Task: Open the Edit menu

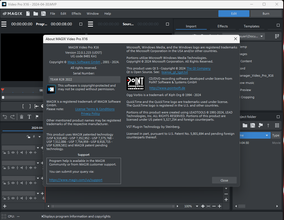Action: (63, 14)
